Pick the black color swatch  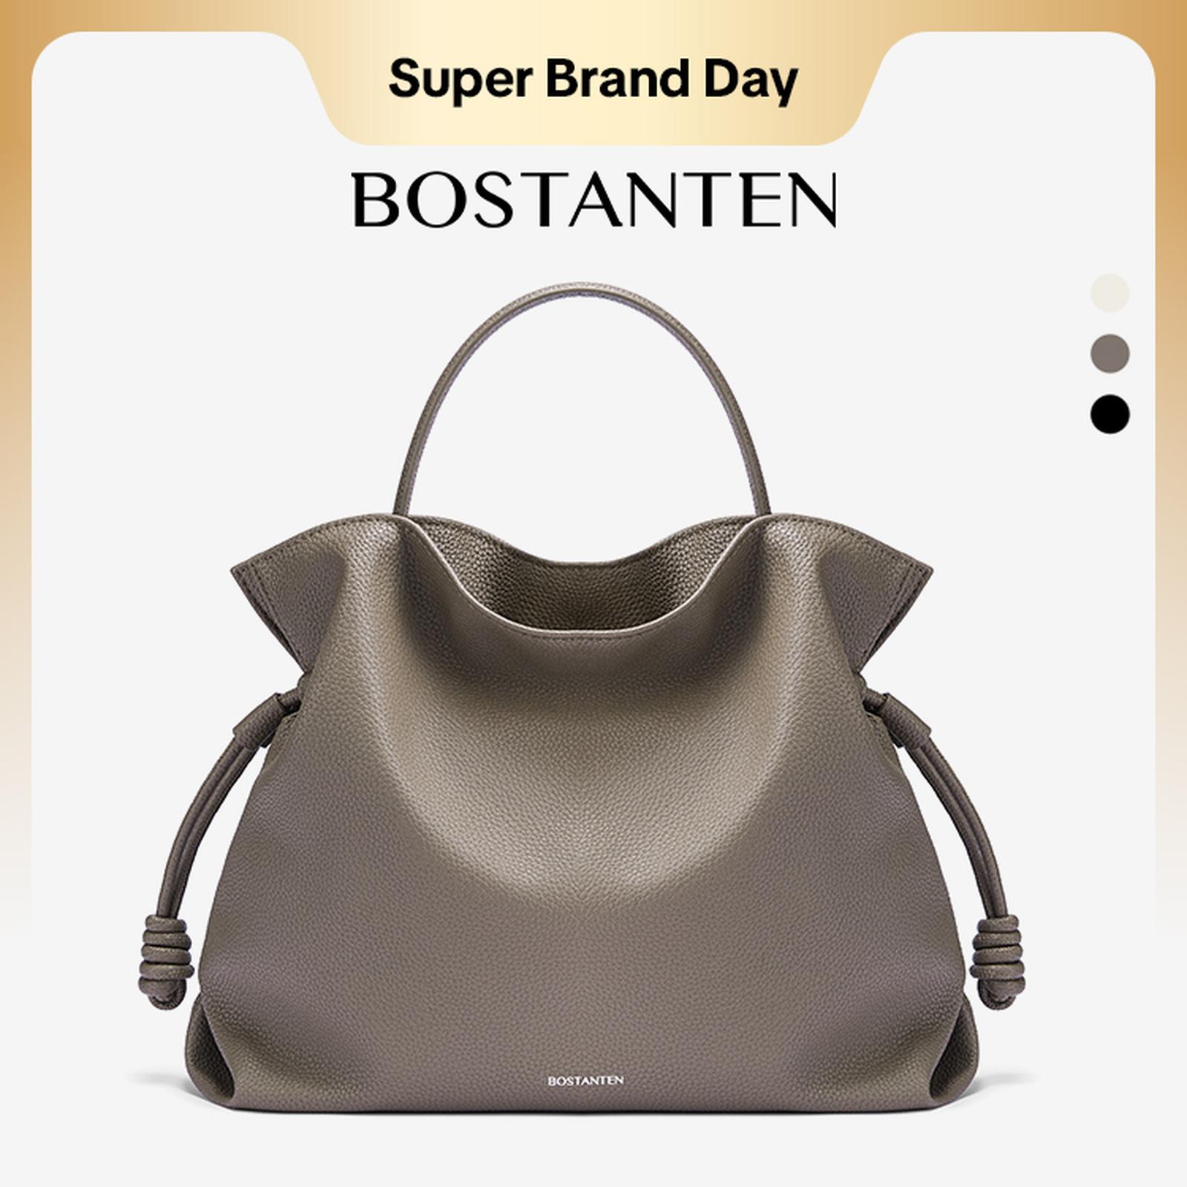1110,413
